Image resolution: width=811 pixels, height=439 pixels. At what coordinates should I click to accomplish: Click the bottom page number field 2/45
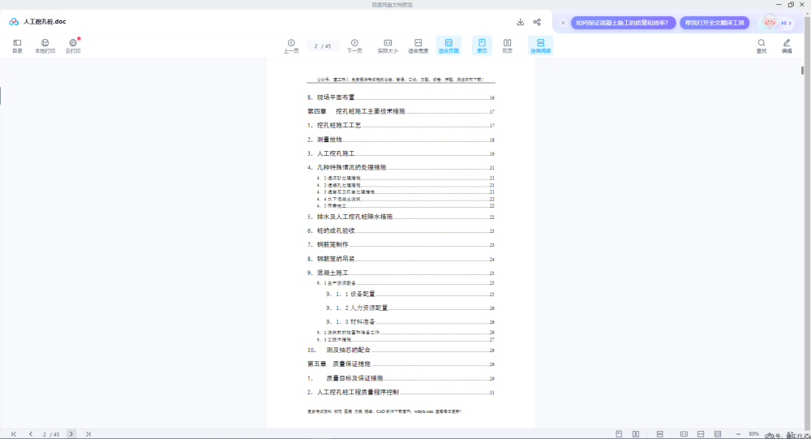pos(51,434)
